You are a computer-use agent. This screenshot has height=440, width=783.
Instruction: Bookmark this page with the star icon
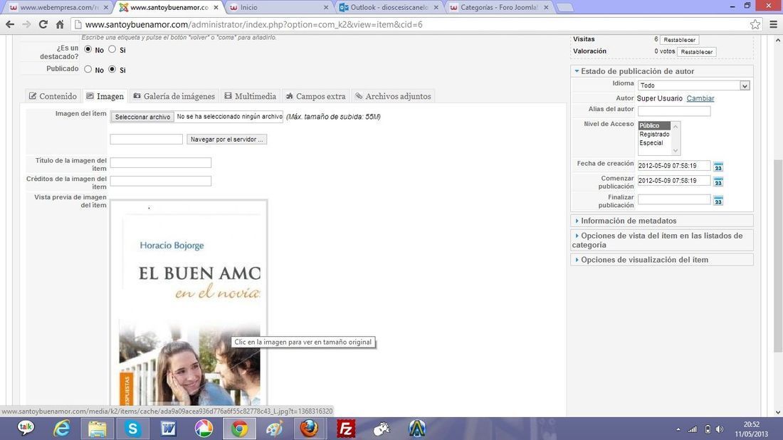click(755, 24)
